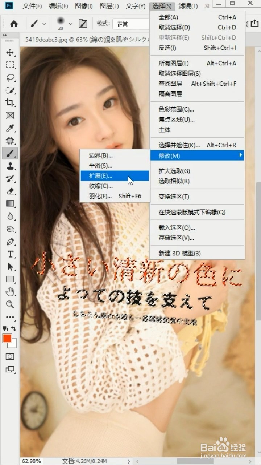Open brush tool preset dropdown arrow

click(44, 24)
